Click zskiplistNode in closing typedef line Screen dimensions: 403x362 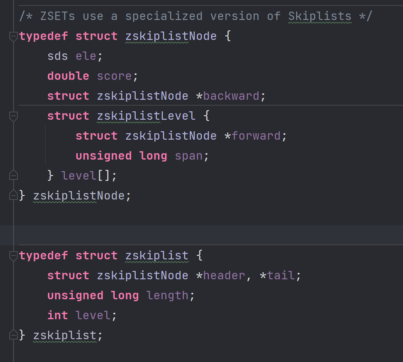[79, 196]
